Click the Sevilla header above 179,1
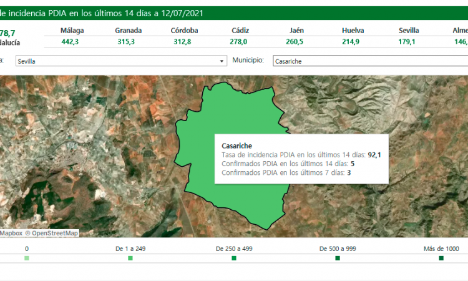The image size is (468, 281). pyautogui.click(x=409, y=31)
